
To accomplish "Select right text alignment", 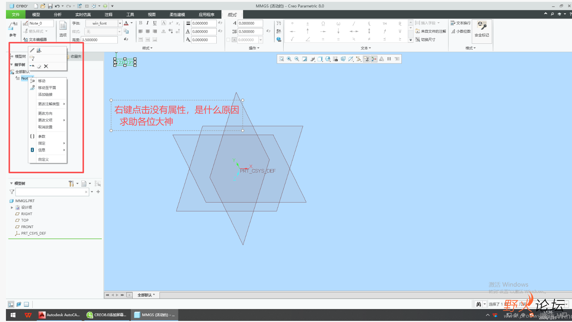I will coord(155,32).
